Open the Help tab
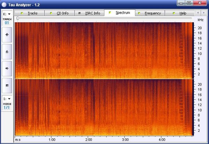Screen dimensions: 209x144 [179, 13]
